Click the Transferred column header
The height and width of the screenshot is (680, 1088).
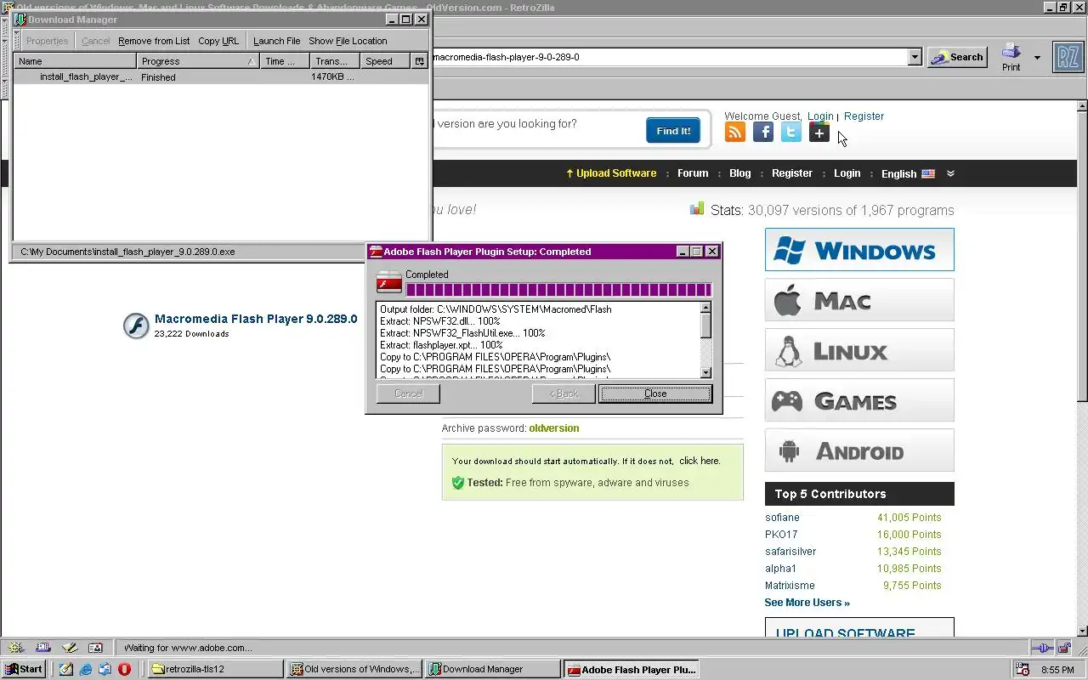pyautogui.click(x=334, y=61)
